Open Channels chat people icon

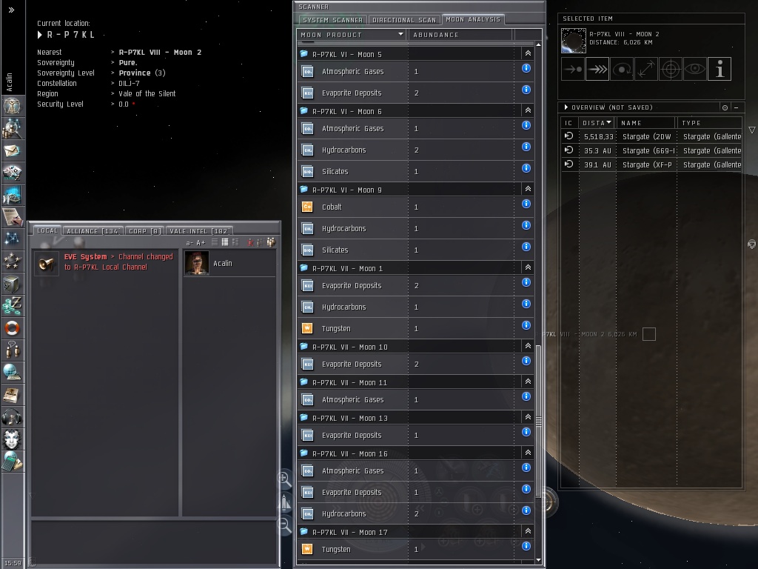click(12, 350)
